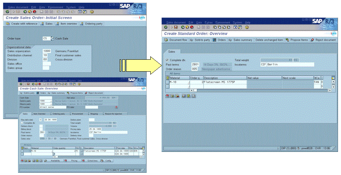
Task: Click Delete unchanged item button
Action: click(268, 40)
